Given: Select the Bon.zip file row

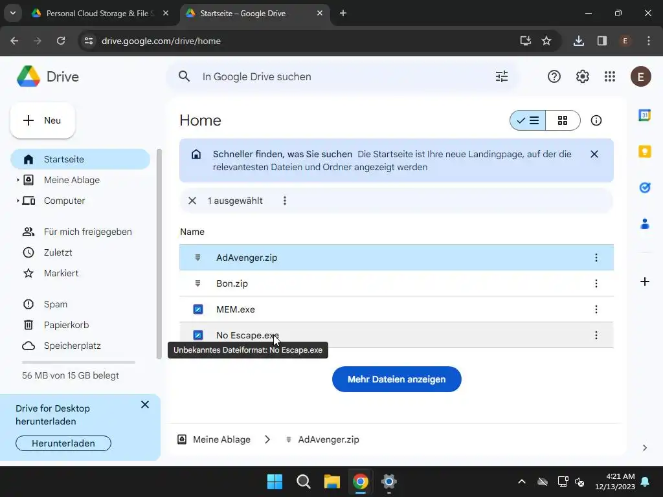Looking at the screenshot, I should (x=397, y=283).
